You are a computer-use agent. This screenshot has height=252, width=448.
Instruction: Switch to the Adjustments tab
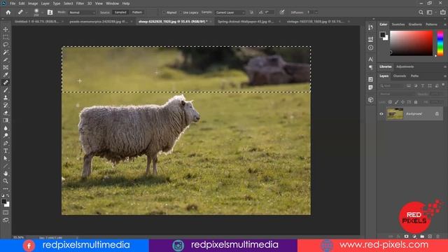coord(405,66)
